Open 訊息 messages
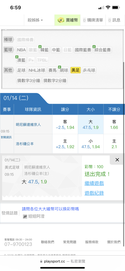 click(114, 20)
